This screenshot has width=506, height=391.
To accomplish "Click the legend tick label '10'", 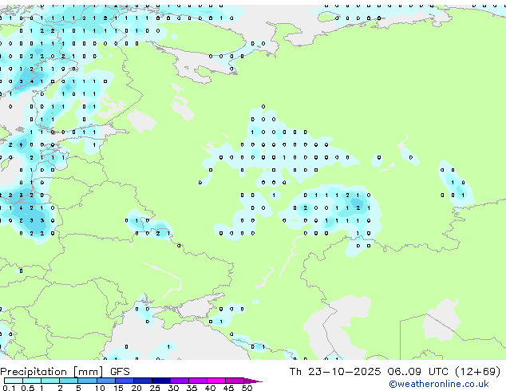I will [x=100, y=388].
